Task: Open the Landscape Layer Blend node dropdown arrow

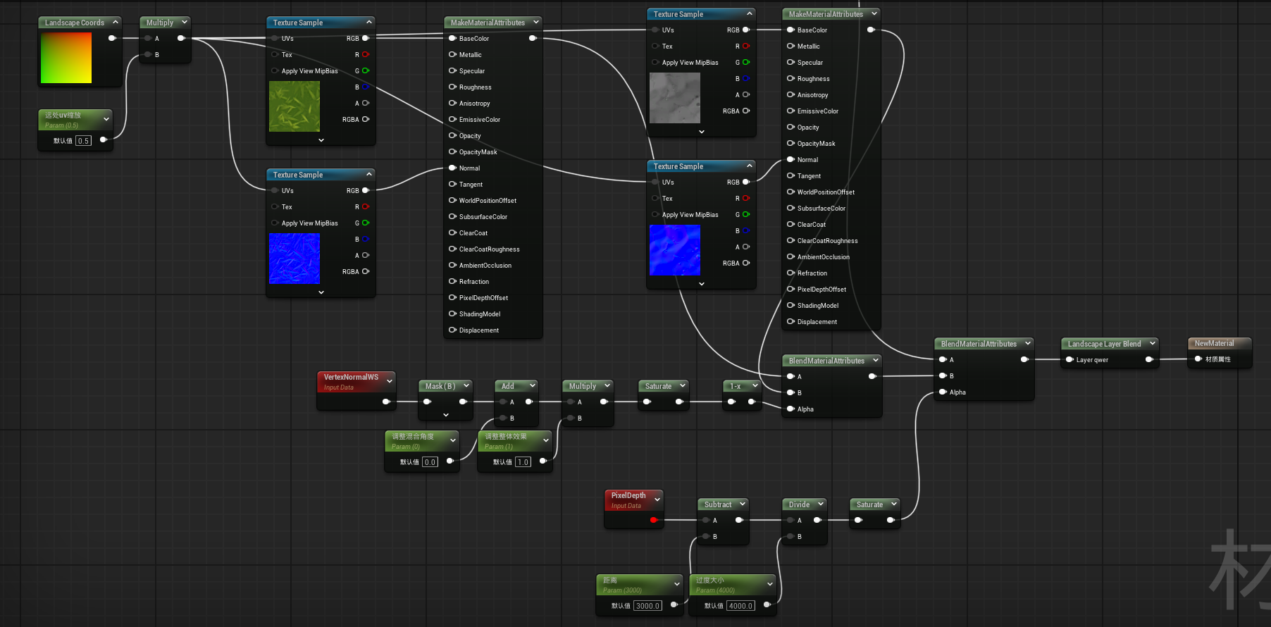Action: (1153, 344)
